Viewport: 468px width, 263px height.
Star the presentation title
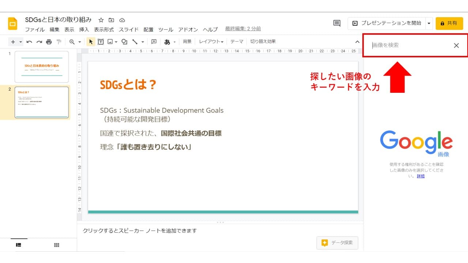tap(101, 20)
